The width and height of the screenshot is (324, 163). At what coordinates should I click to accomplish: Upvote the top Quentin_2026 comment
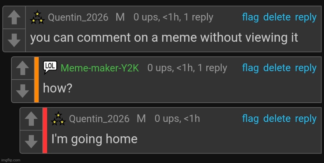[14, 18]
